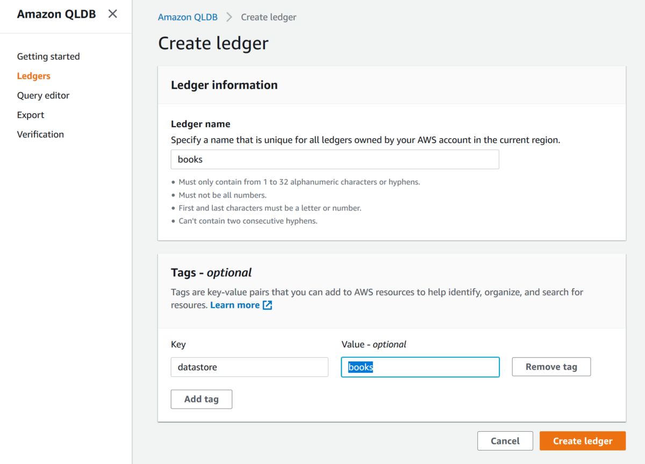Open Learn more via the external link icon
Image resolution: width=645 pixels, height=464 pixels.
267,305
